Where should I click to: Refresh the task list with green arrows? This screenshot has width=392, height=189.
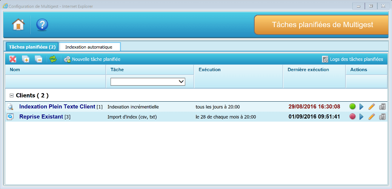click(53, 59)
